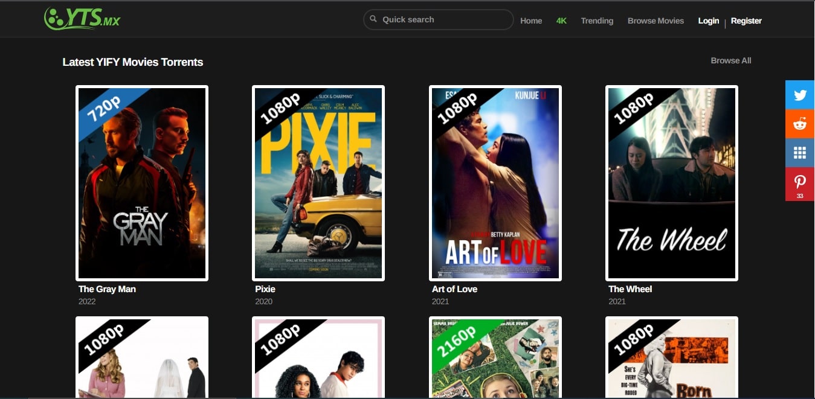Click the Art of Love title link

454,289
